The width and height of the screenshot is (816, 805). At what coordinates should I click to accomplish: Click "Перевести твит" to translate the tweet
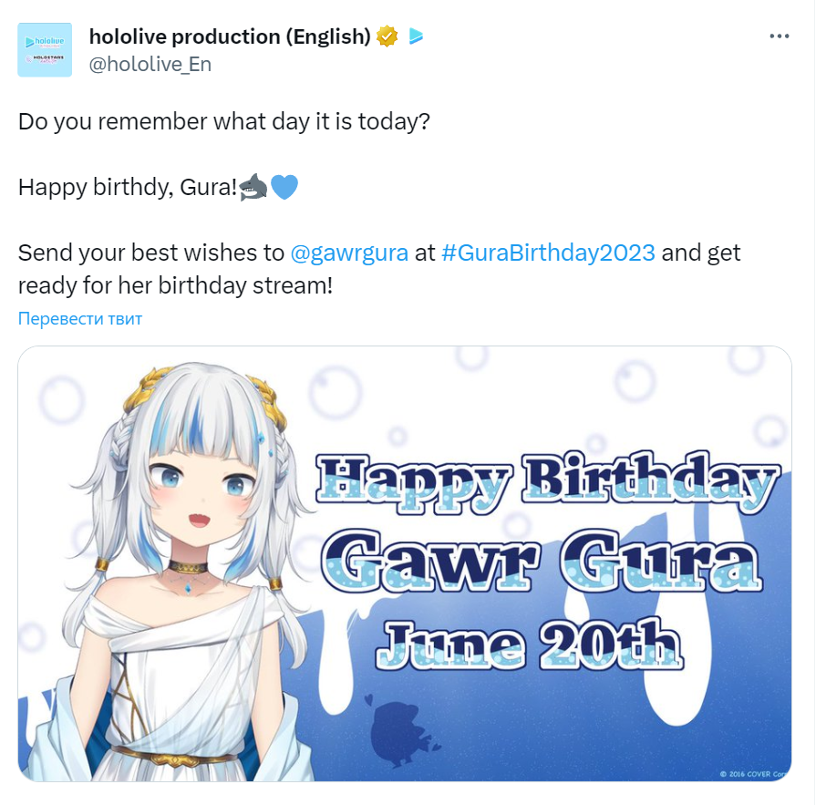(80, 318)
